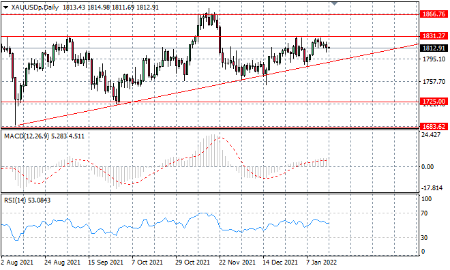Screen dimensions: 450x270
Task: Click the 1757.70 price axis value
Action: coord(434,82)
